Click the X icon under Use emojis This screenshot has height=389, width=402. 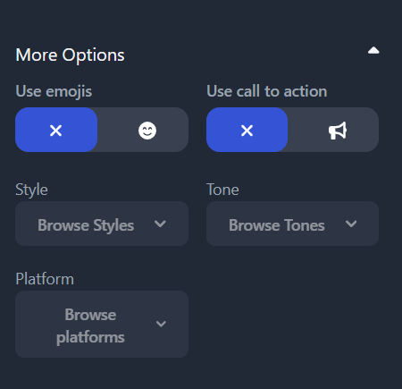click(x=56, y=131)
